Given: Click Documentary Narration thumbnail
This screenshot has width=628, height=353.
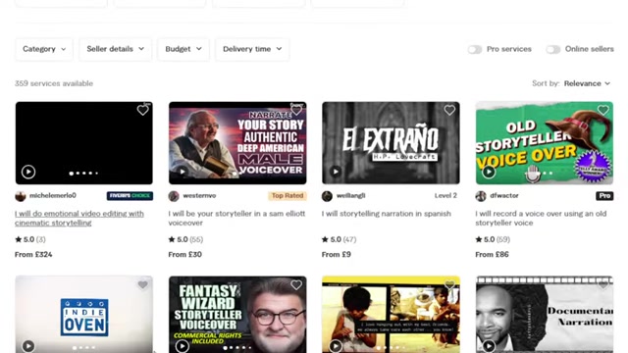Looking at the screenshot, I should [x=545, y=315].
